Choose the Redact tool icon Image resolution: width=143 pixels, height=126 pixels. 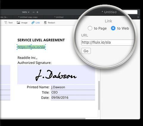[x=45, y=23]
